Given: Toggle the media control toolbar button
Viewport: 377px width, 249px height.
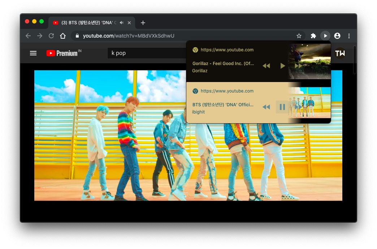Looking at the screenshot, I should coord(325,36).
